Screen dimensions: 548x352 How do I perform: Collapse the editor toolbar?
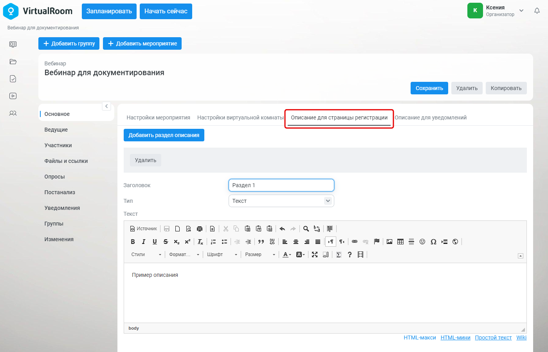pyautogui.click(x=521, y=256)
